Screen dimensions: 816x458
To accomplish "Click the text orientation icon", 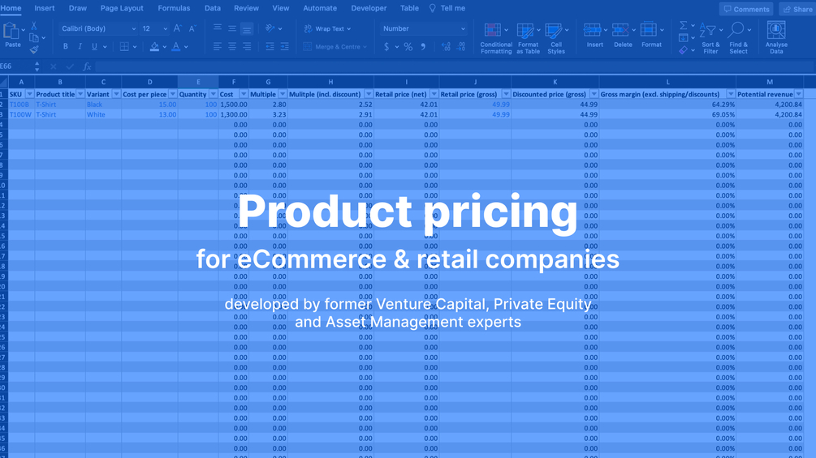I will [x=270, y=28].
